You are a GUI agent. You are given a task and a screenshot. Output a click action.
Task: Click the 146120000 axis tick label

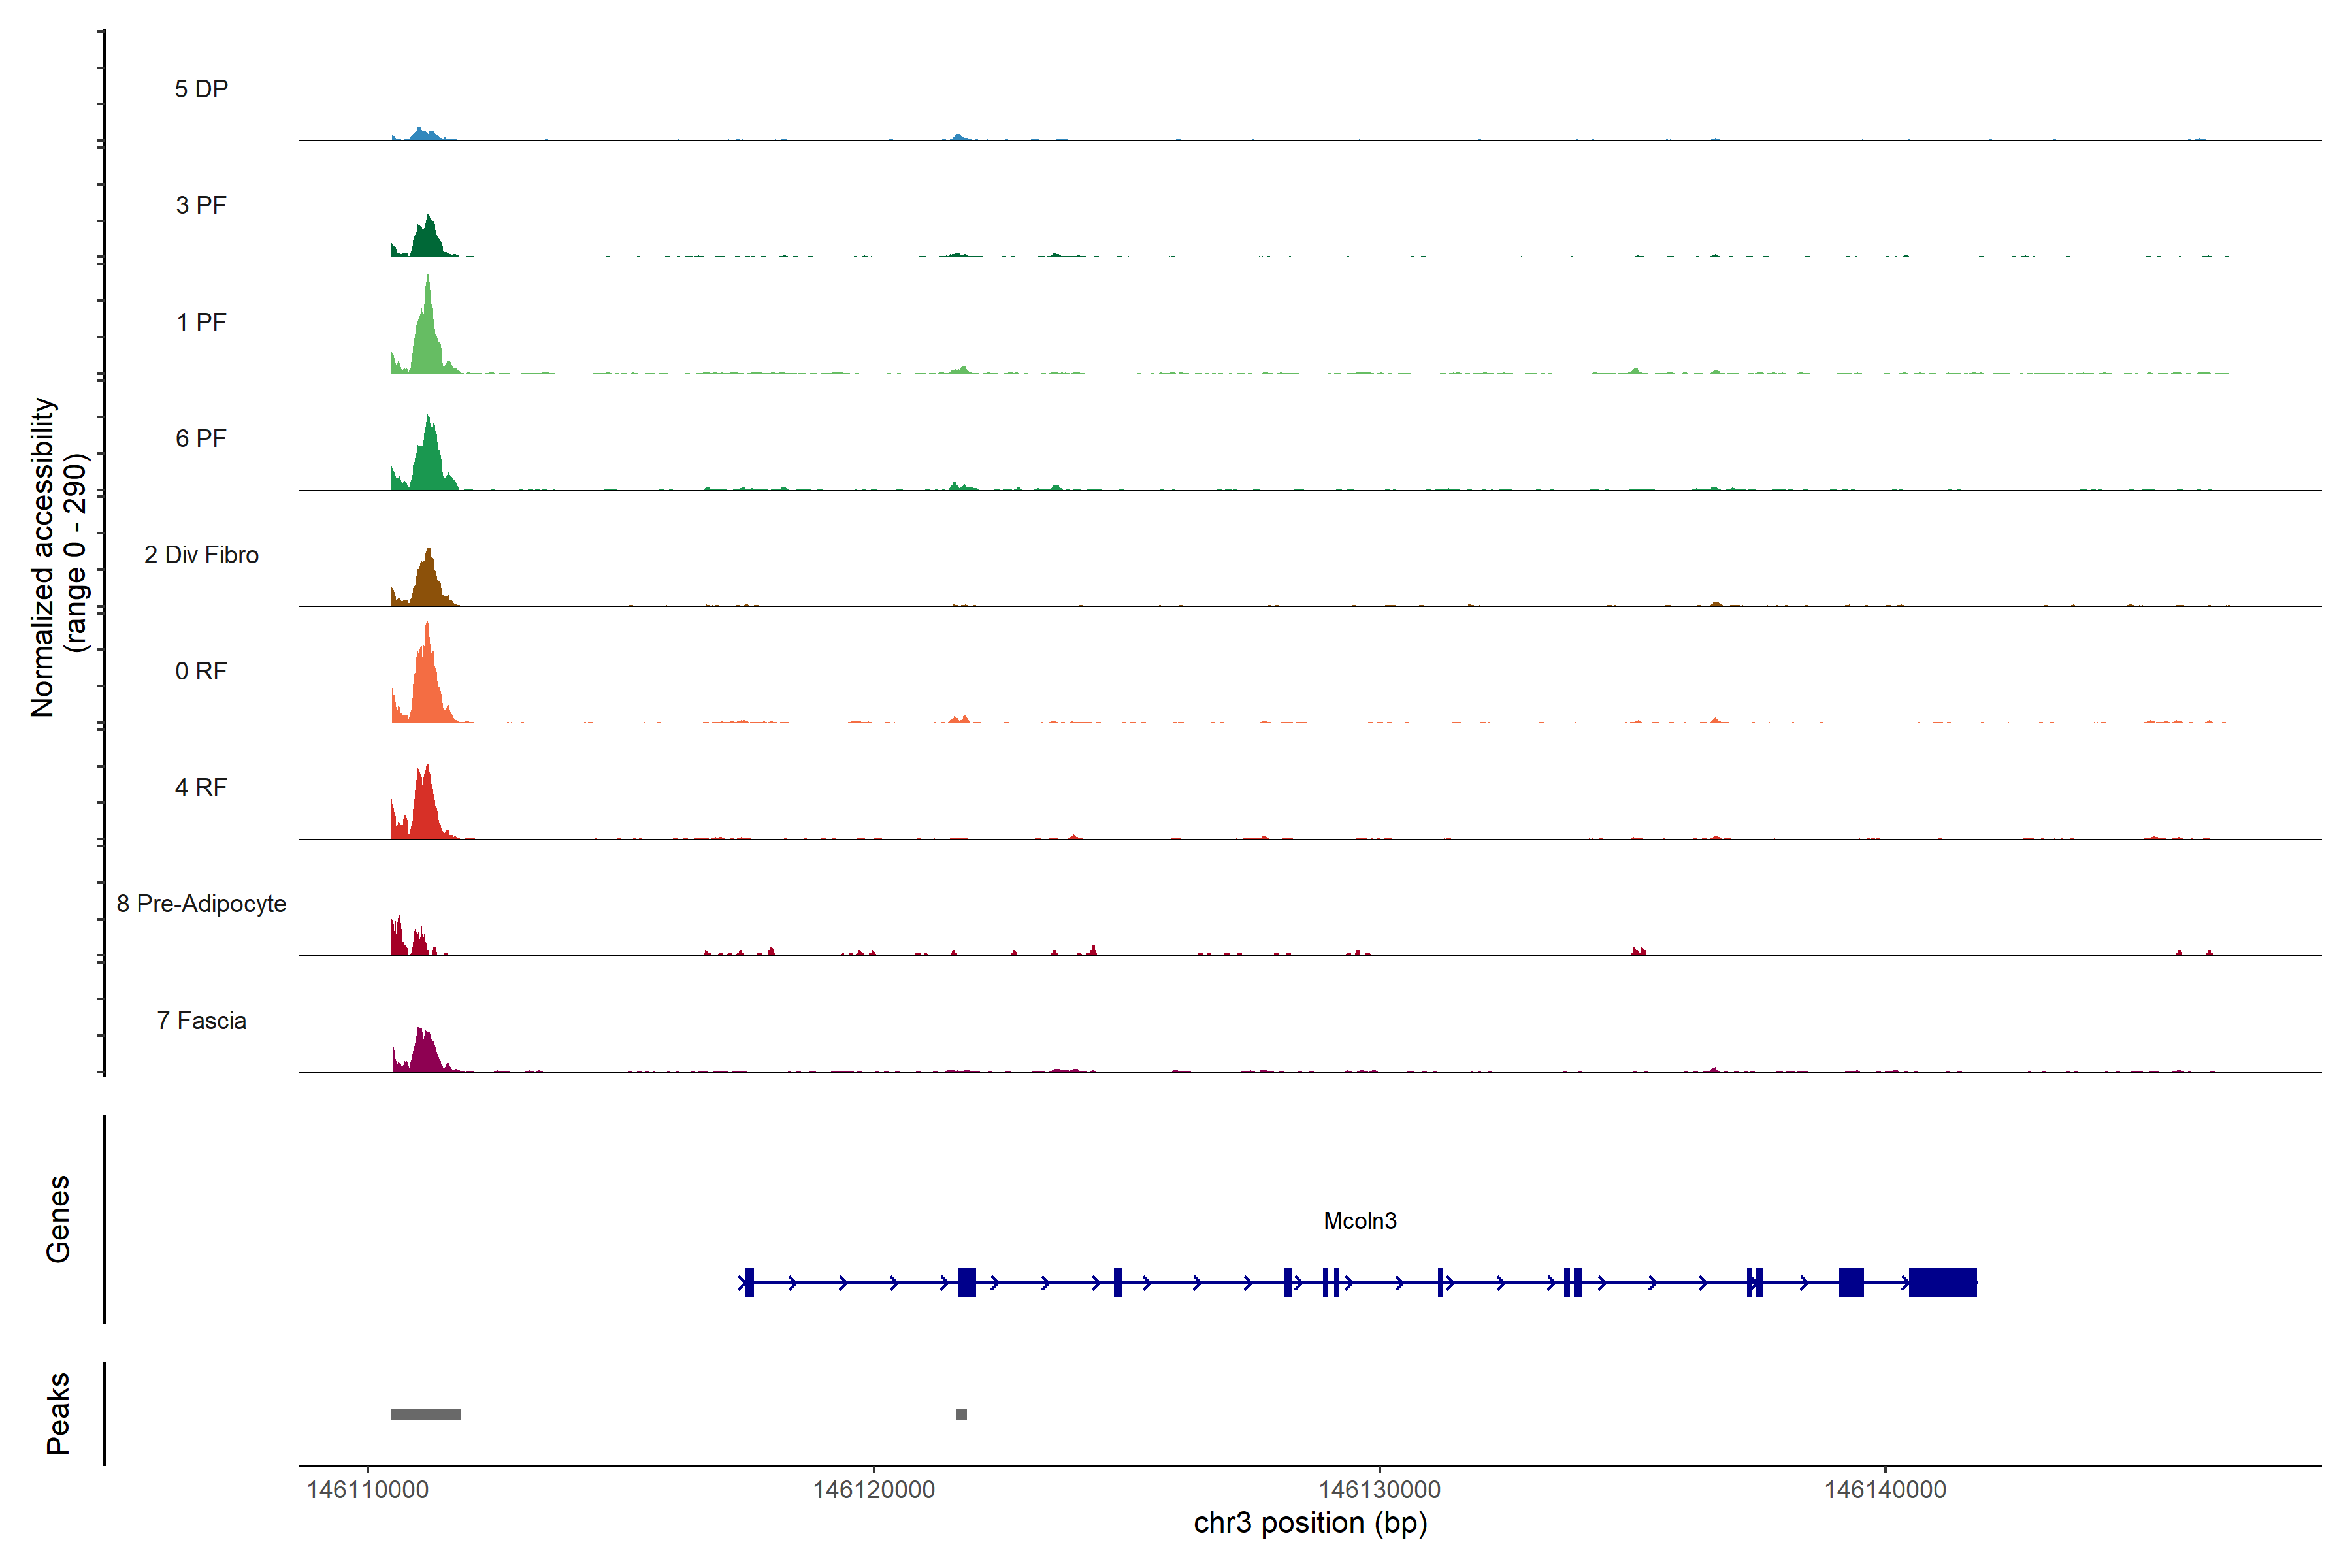(873, 1490)
